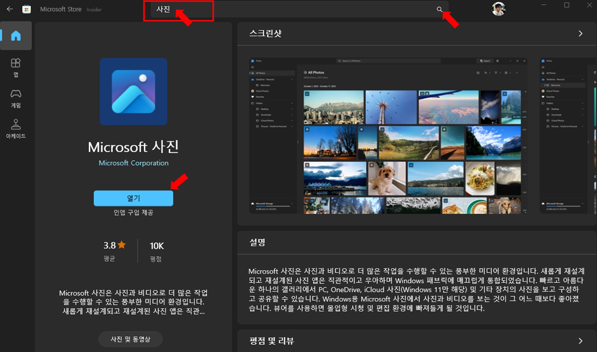Open the 아케이드 (Arcade) sidebar section

click(16, 129)
